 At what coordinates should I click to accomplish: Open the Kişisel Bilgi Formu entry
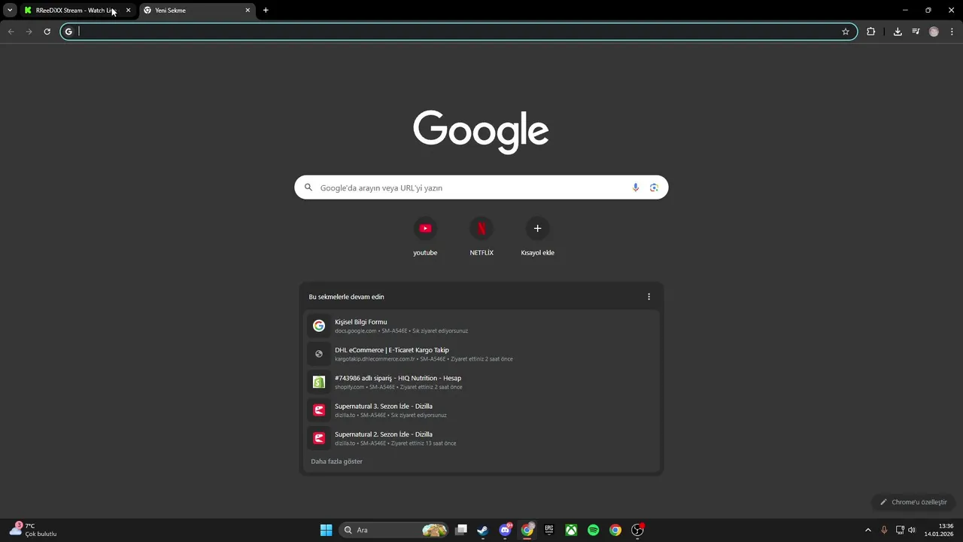click(481, 325)
